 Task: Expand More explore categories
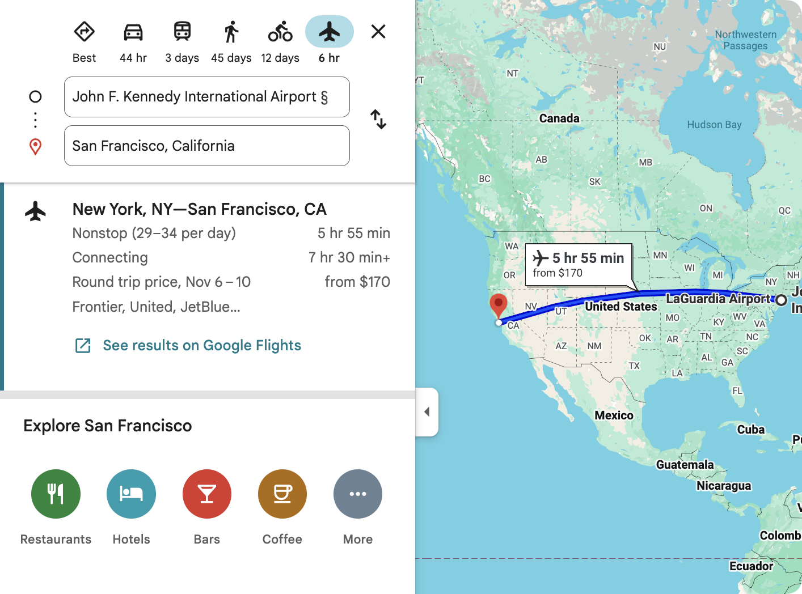pos(358,494)
